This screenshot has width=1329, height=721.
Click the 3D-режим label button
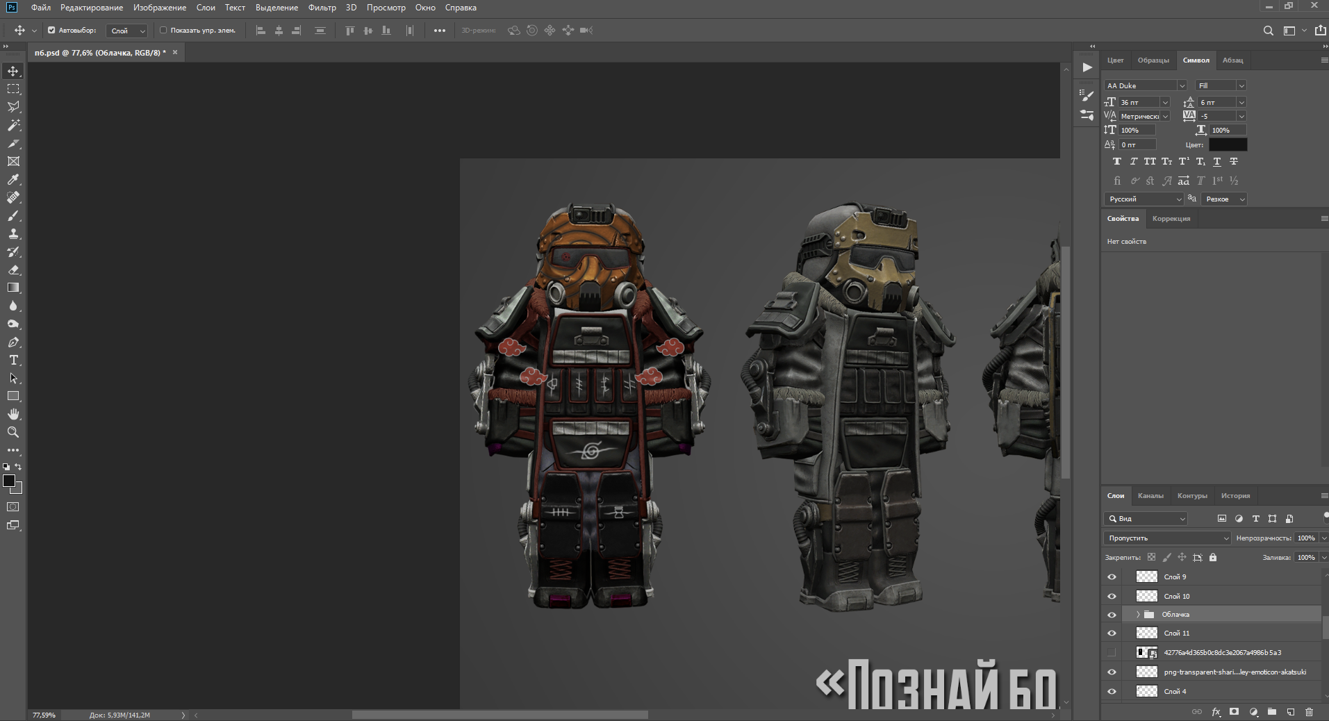point(479,31)
